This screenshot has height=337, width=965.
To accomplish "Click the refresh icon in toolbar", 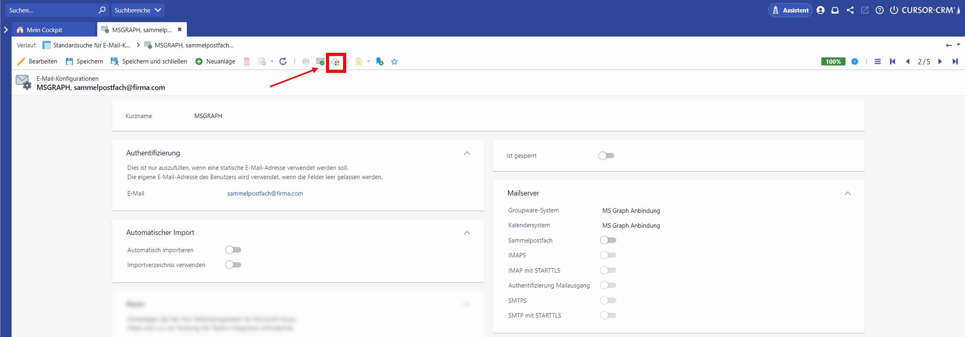I will point(283,61).
